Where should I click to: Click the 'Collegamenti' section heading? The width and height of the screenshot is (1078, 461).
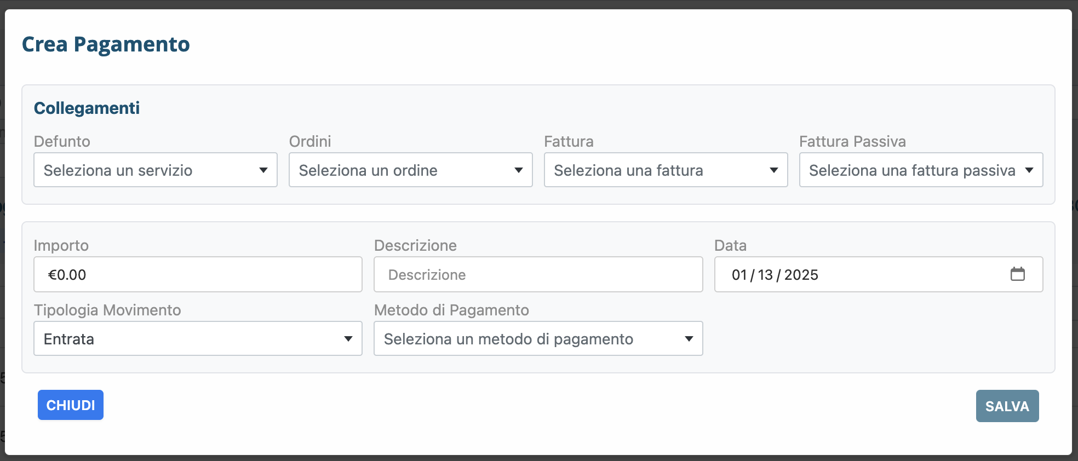87,108
